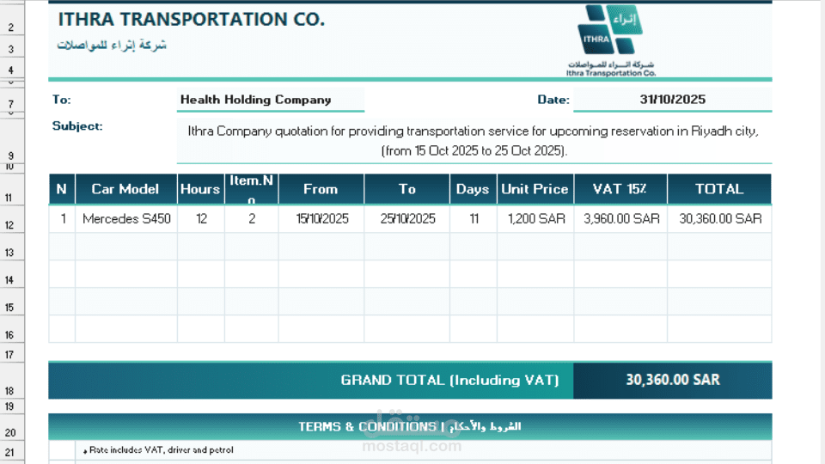Select the quotation subject description cell
825x464 pixels.
474,140
